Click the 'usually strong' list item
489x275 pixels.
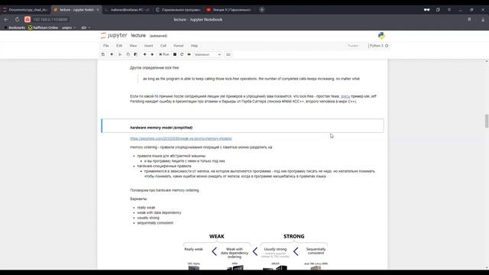point(148,218)
